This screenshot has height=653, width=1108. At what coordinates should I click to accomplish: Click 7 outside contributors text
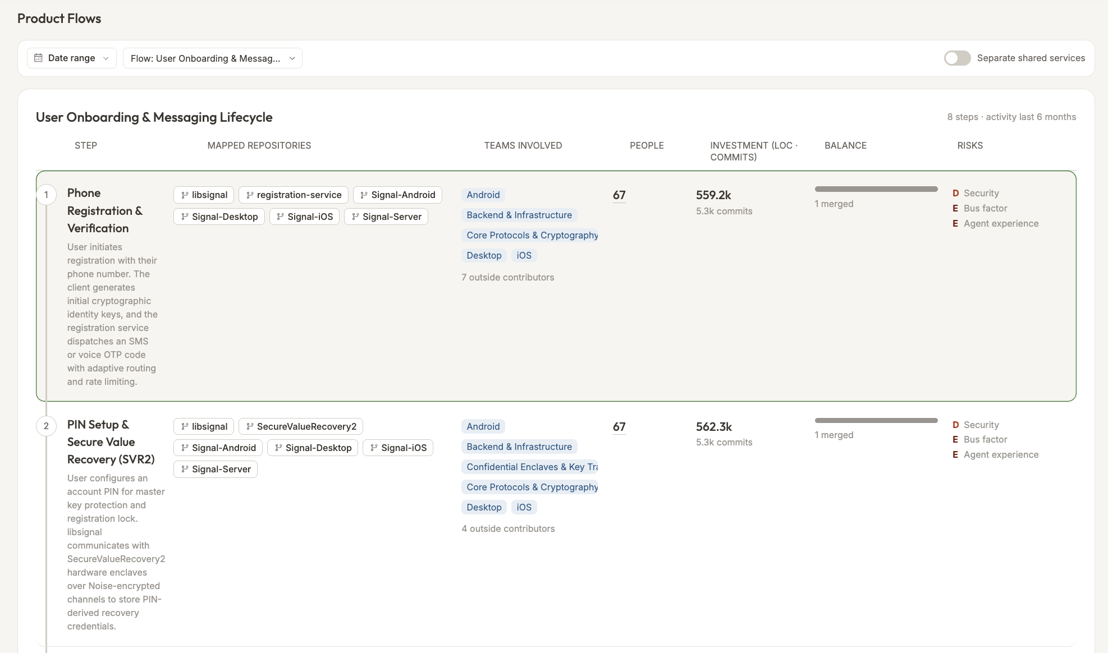pyautogui.click(x=508, y=277)
